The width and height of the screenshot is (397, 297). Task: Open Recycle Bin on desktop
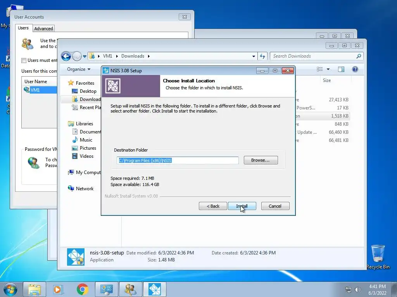[378, 257]
